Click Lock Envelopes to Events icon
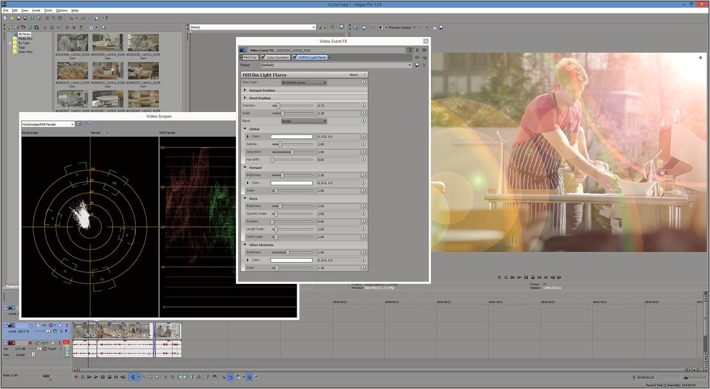Image resolution: width=710 pixels, height=389 pixels. [249, 377]
